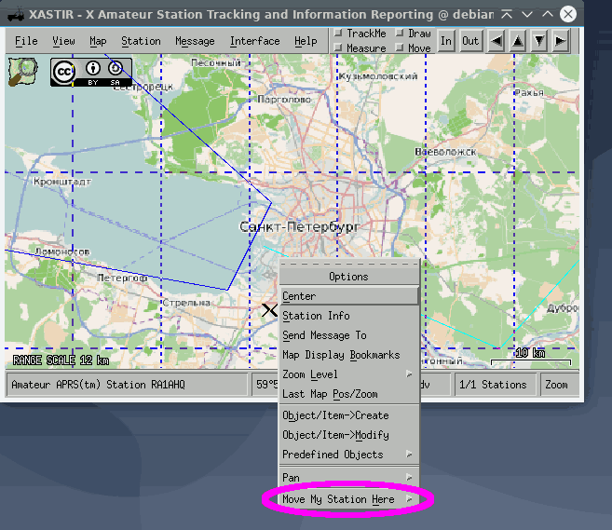Open Move My Station Here submenu
612x530 pixels.
pyautogui.click(x=349, y=499)
